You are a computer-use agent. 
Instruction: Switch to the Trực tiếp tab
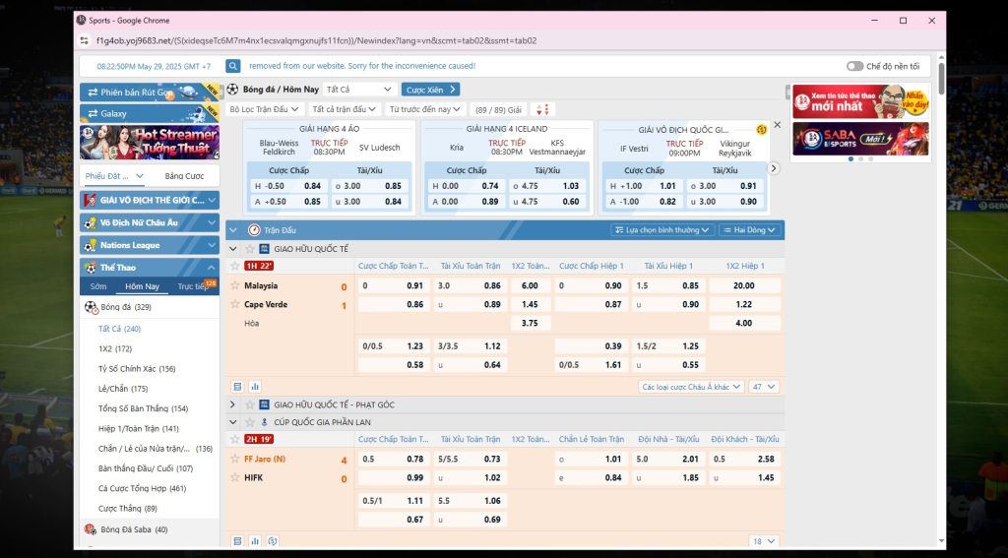click(193, 286)
